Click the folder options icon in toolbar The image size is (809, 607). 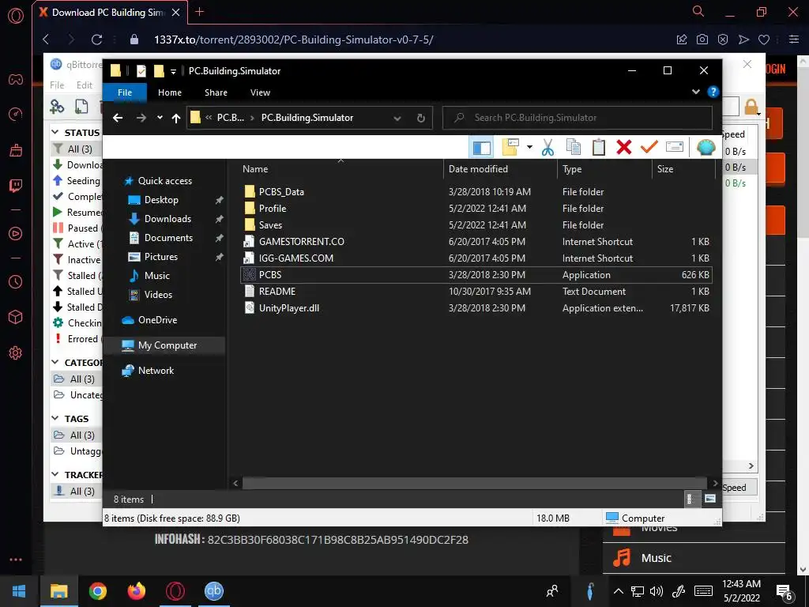point(510,147)
